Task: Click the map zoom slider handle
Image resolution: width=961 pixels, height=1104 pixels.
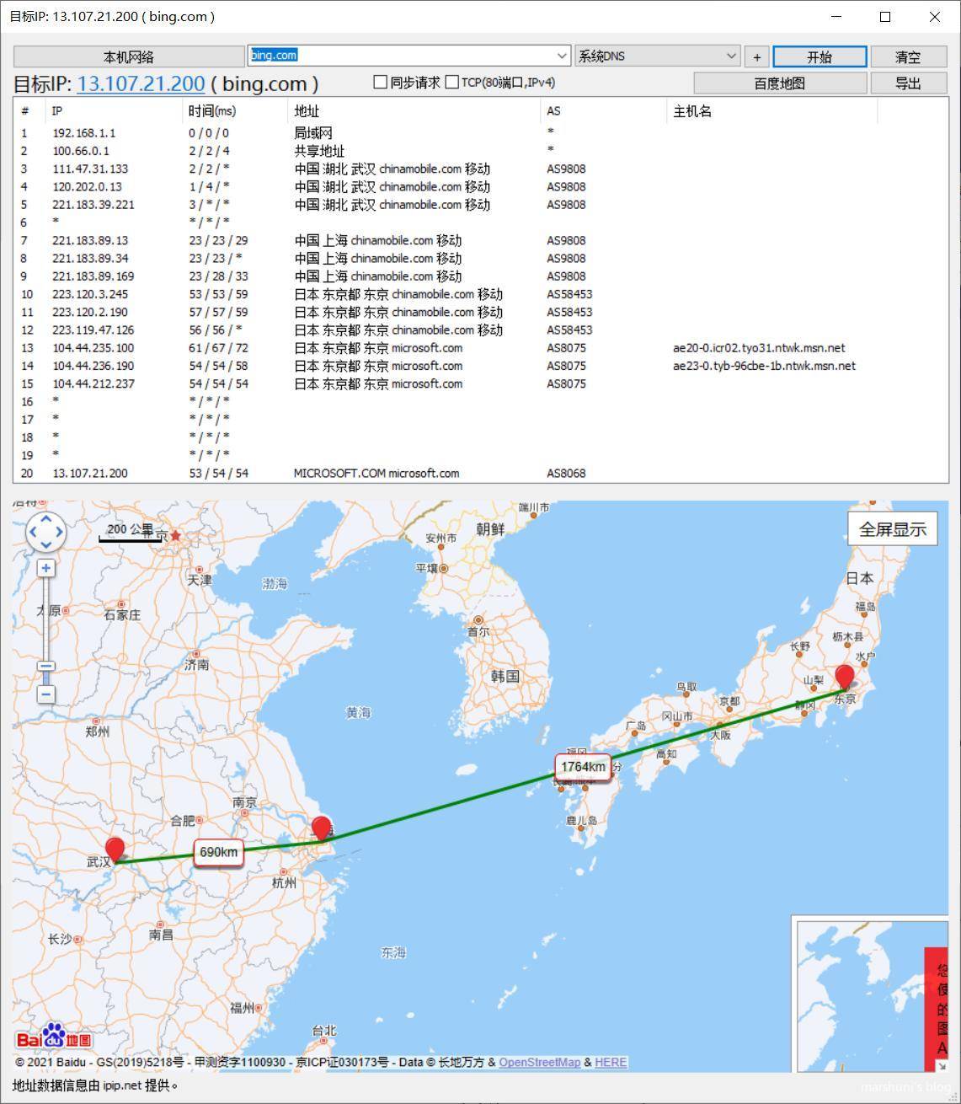Action: [x=45, y=667]
